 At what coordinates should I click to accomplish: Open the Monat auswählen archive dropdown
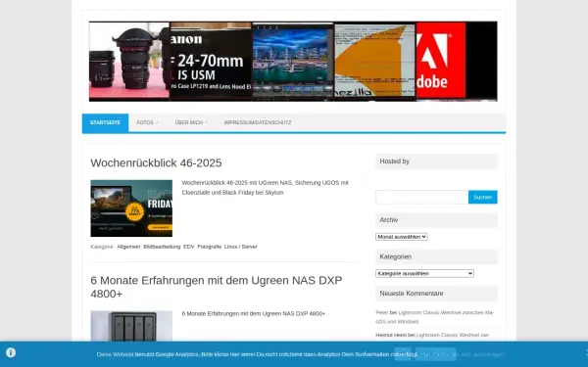click(402, 237)
